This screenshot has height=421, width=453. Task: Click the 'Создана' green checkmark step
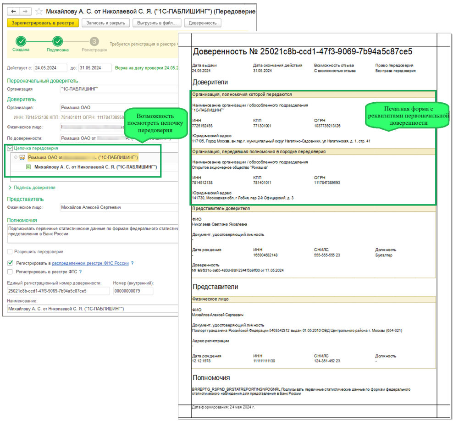coord(21,41)
